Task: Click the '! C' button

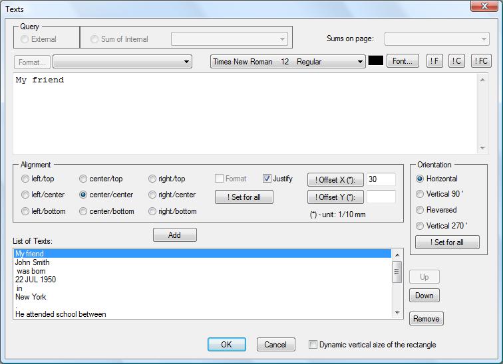Action: pos(456,61)
